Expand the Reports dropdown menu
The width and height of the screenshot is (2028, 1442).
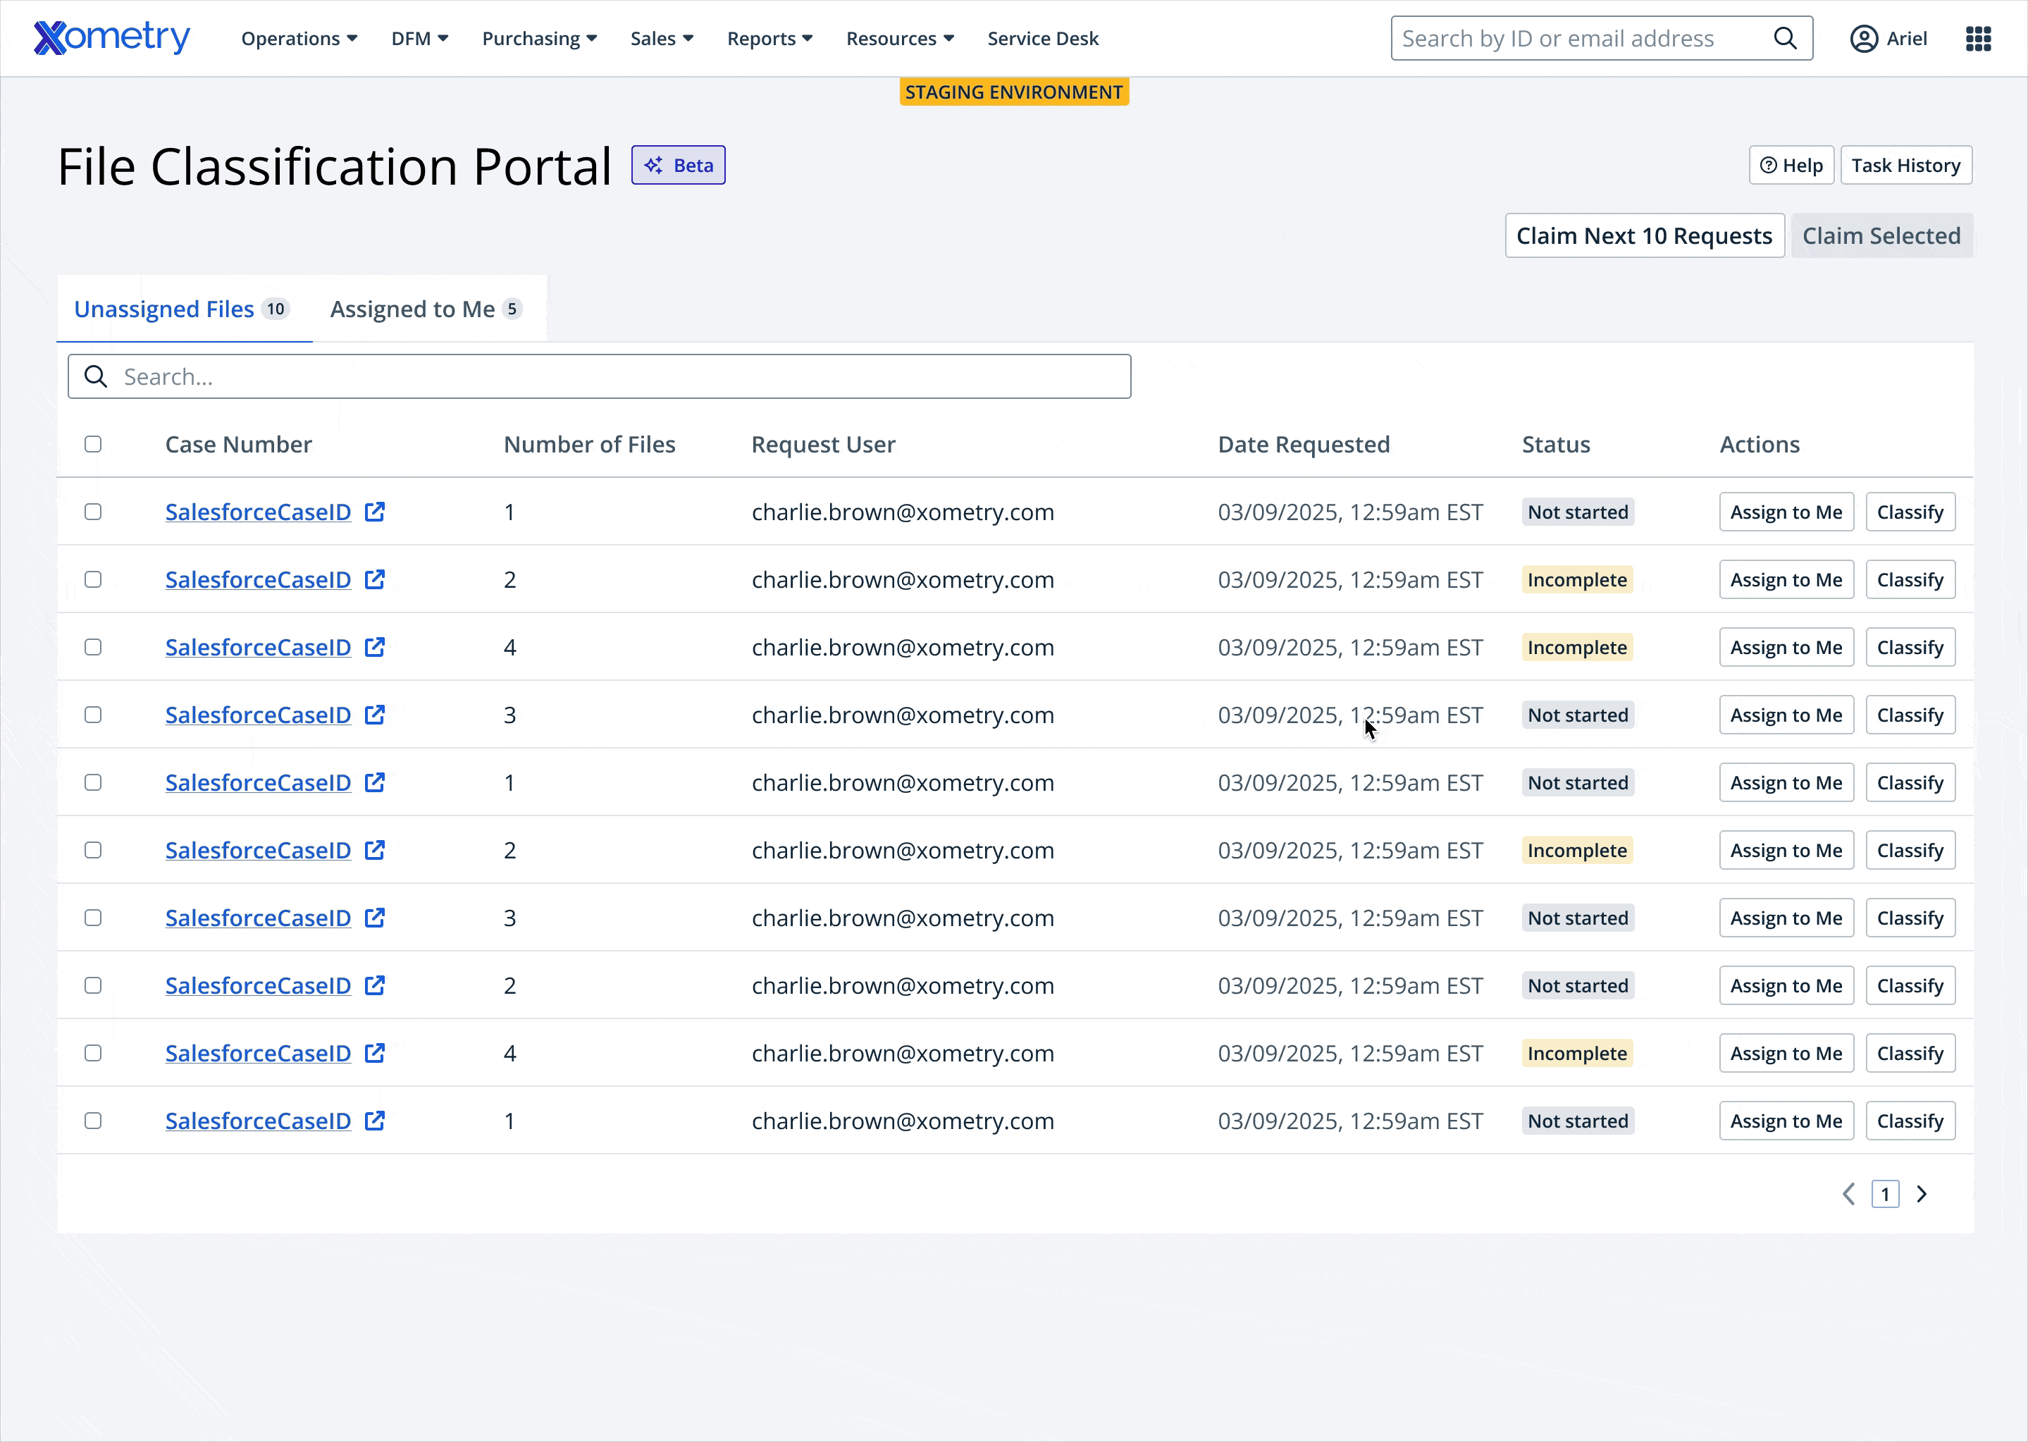pos(769,38)
